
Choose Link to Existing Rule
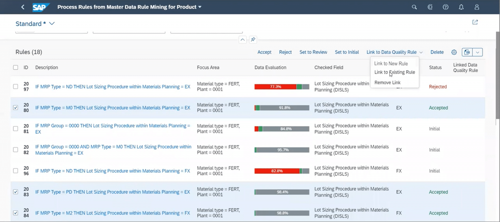pyautogui.click(x=395, y=72)
